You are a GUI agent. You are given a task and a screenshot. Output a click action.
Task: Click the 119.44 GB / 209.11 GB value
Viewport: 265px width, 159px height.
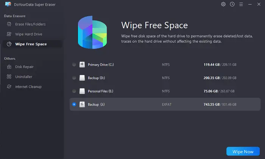point(220,65)
